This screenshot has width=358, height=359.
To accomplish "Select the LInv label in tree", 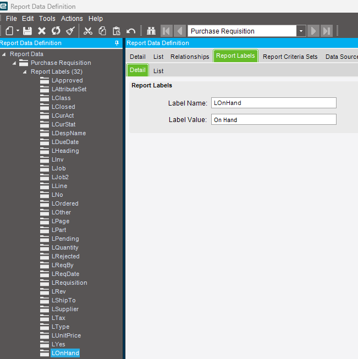I will click(x=58, y=159).
